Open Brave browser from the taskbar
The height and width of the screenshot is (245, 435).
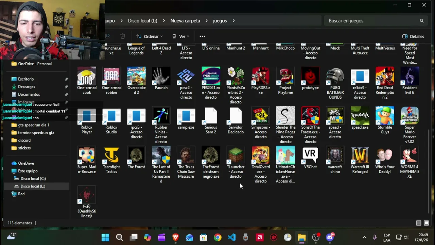[x=175, y=238]
